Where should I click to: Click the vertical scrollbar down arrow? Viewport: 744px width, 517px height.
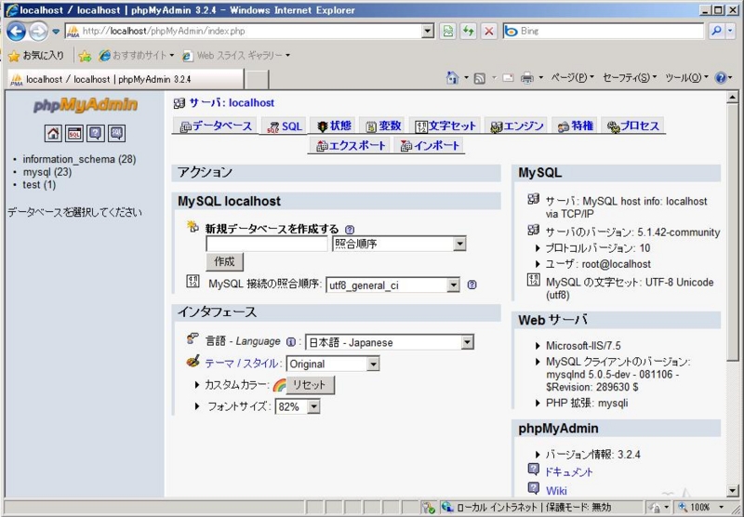pyautogui.click(x=732, y=490)
